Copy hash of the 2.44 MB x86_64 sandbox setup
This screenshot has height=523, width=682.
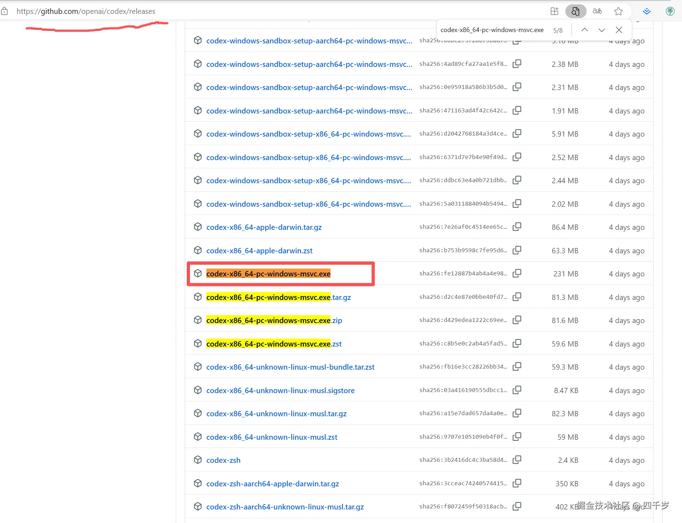click(x=517, y=180)
